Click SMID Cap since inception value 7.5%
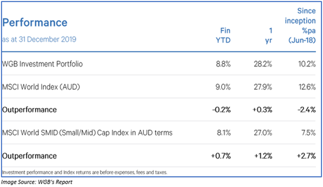 (309, 133)
